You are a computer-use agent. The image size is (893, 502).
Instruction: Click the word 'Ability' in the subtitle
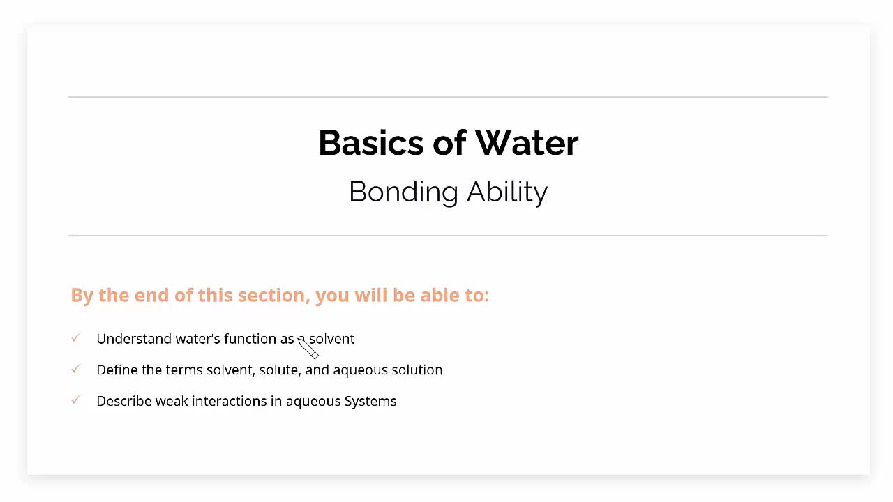pos(507,192)
